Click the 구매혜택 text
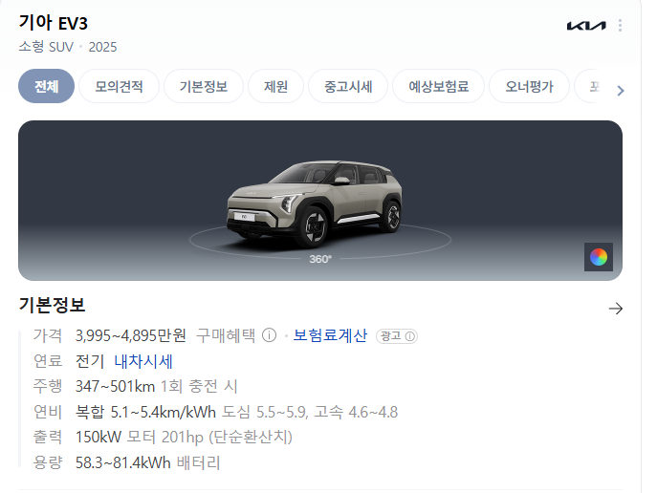 [226, 335]
